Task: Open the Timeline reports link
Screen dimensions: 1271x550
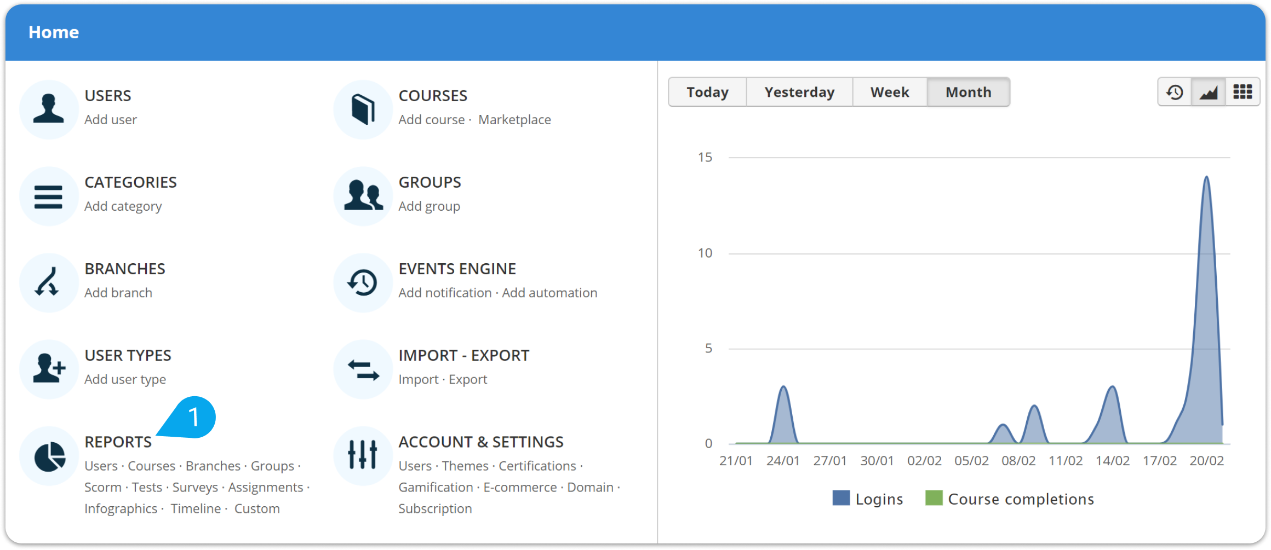Action: pos(196,508)
